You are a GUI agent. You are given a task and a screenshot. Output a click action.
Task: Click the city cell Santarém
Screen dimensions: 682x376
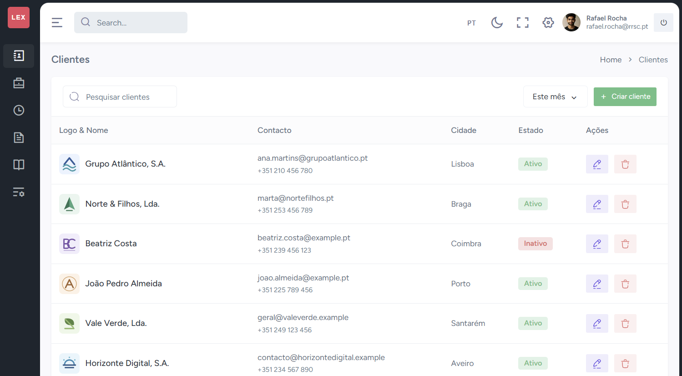(468, 323)
